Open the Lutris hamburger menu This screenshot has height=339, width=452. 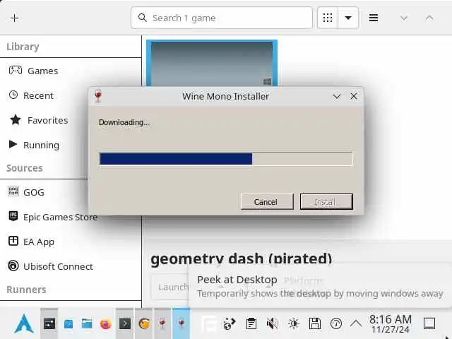tap(374, 18)
